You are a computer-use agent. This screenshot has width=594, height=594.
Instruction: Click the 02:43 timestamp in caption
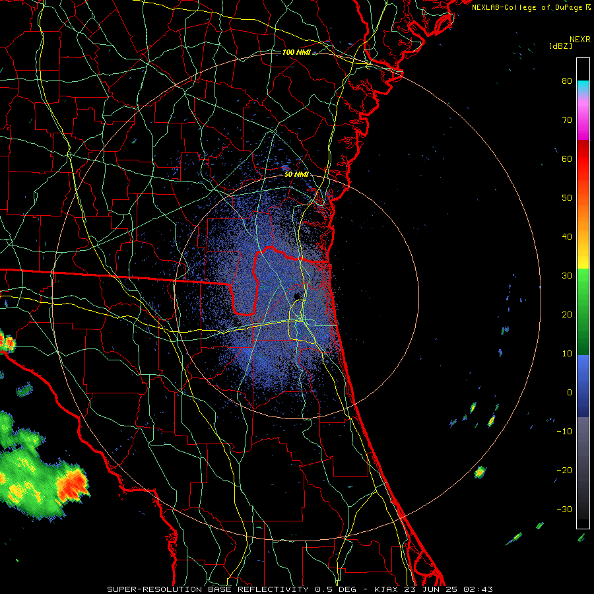click(x=478, y=589)
